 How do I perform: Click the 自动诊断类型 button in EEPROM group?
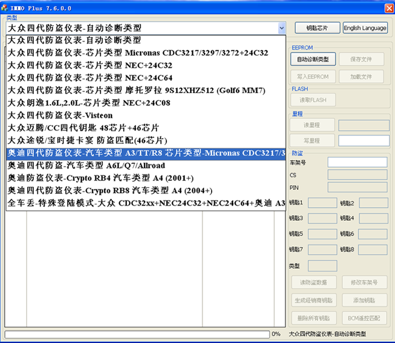point(313,59)
